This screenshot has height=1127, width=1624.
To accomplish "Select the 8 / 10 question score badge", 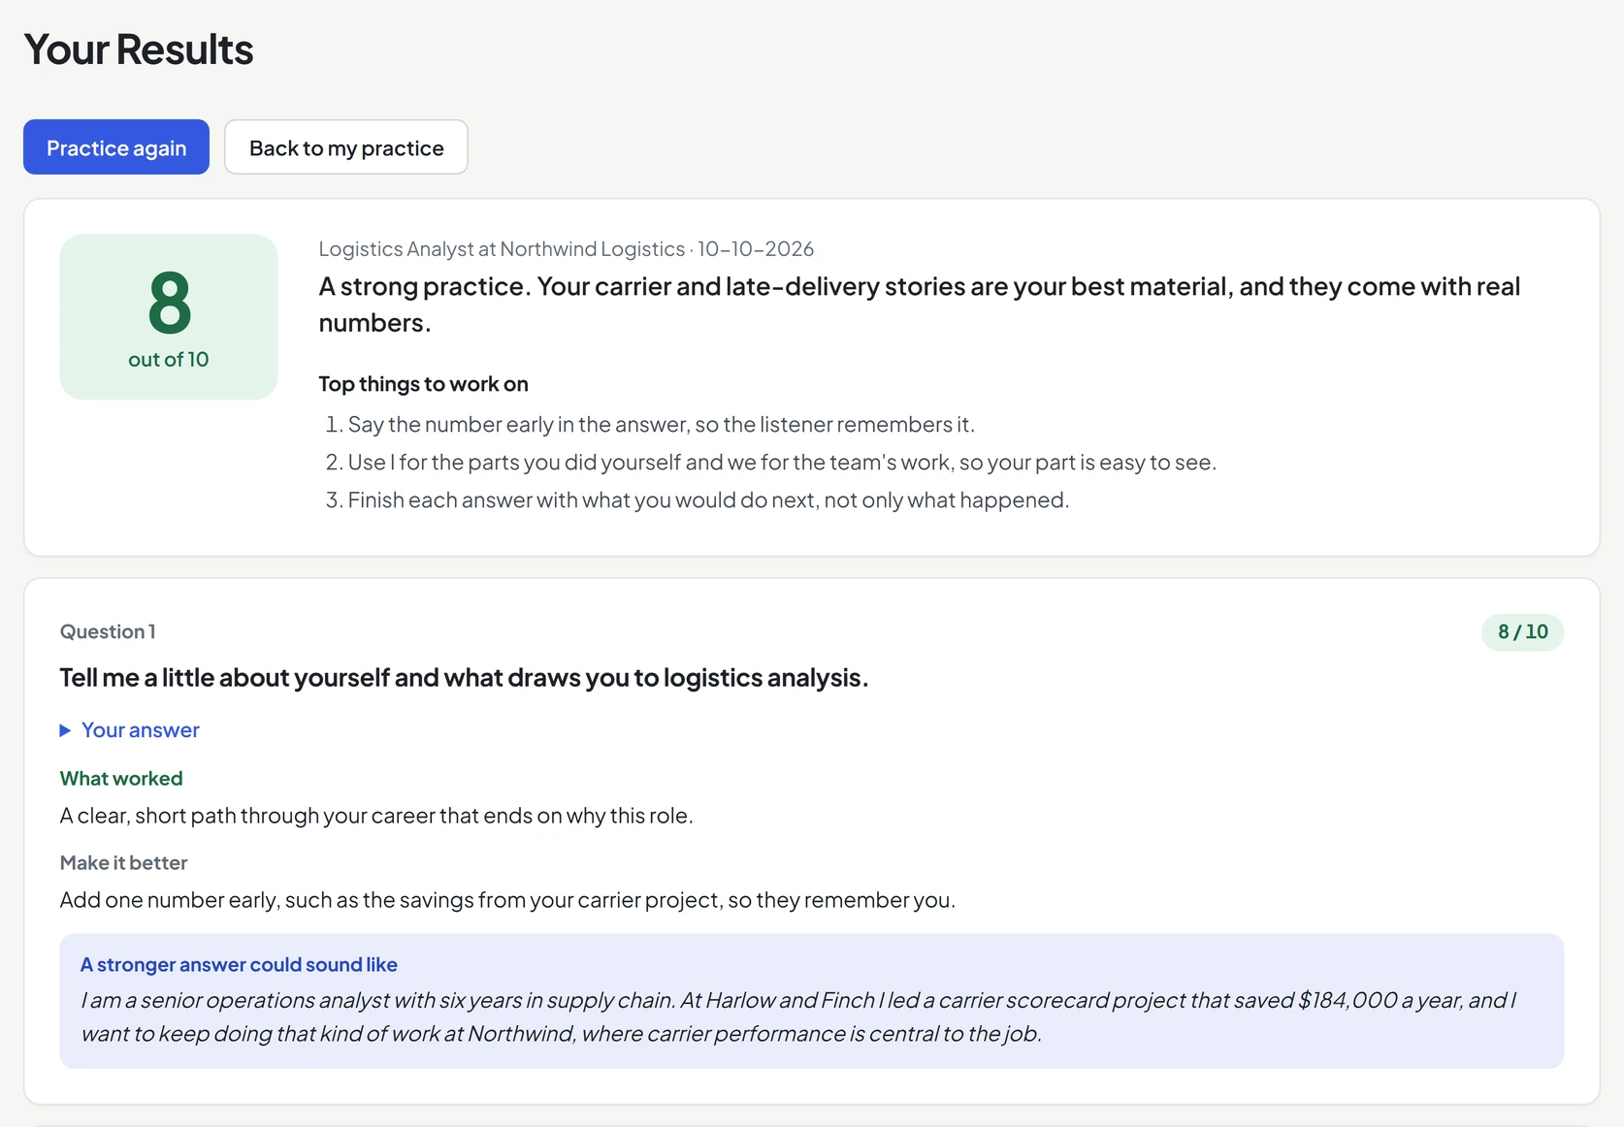I will pyautogui.click(x=1522, y=632).
